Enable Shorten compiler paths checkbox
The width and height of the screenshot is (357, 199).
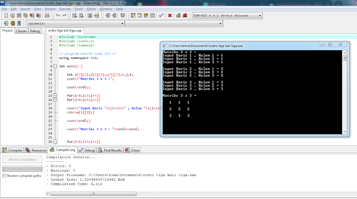[4, 176]
